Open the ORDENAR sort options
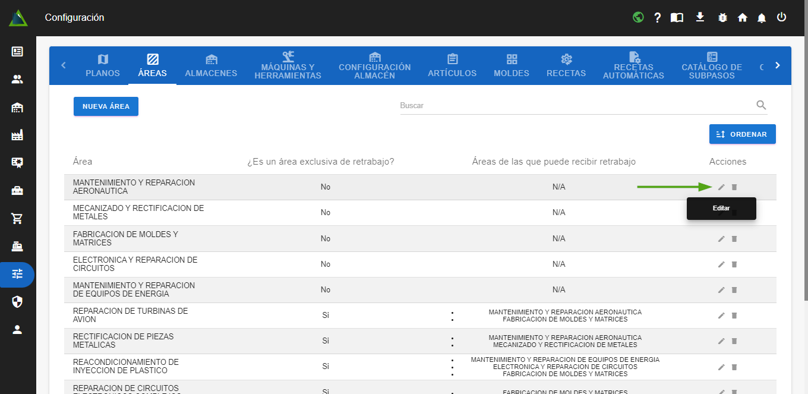The height and width of the screenshot is (394, 808). pos(742,134)
